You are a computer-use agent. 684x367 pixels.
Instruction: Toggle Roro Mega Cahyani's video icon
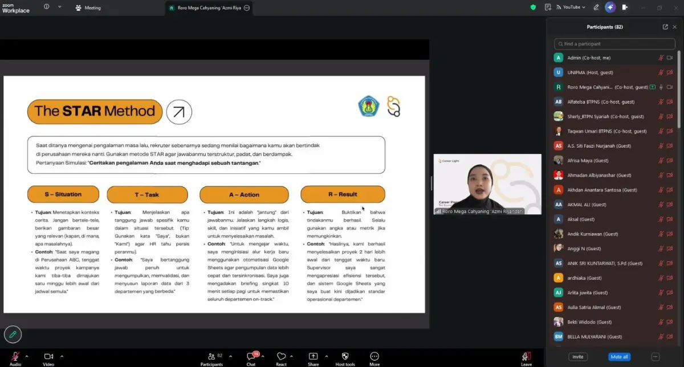(x=670, y=87)
